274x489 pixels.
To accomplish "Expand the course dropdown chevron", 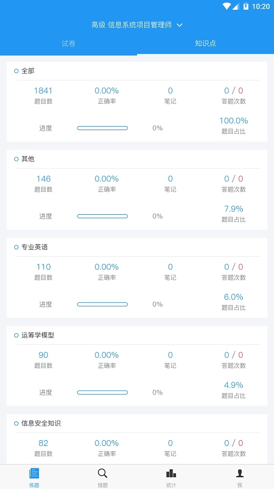I will (179, 25).
